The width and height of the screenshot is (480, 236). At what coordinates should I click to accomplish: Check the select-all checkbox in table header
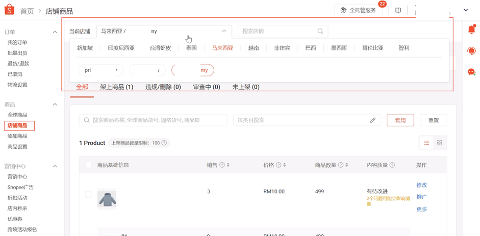(88, 165)
